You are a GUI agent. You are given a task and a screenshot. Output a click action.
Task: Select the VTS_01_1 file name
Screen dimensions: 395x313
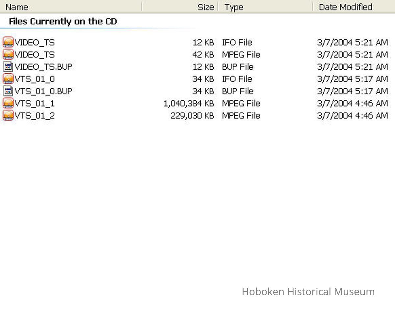(35, 103)
